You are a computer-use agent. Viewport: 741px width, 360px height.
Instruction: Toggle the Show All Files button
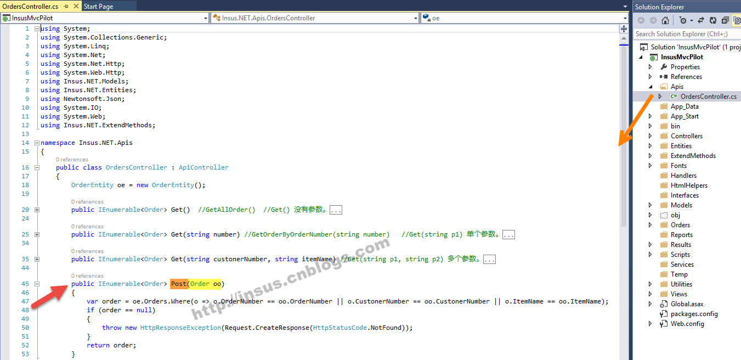point(737,20)
